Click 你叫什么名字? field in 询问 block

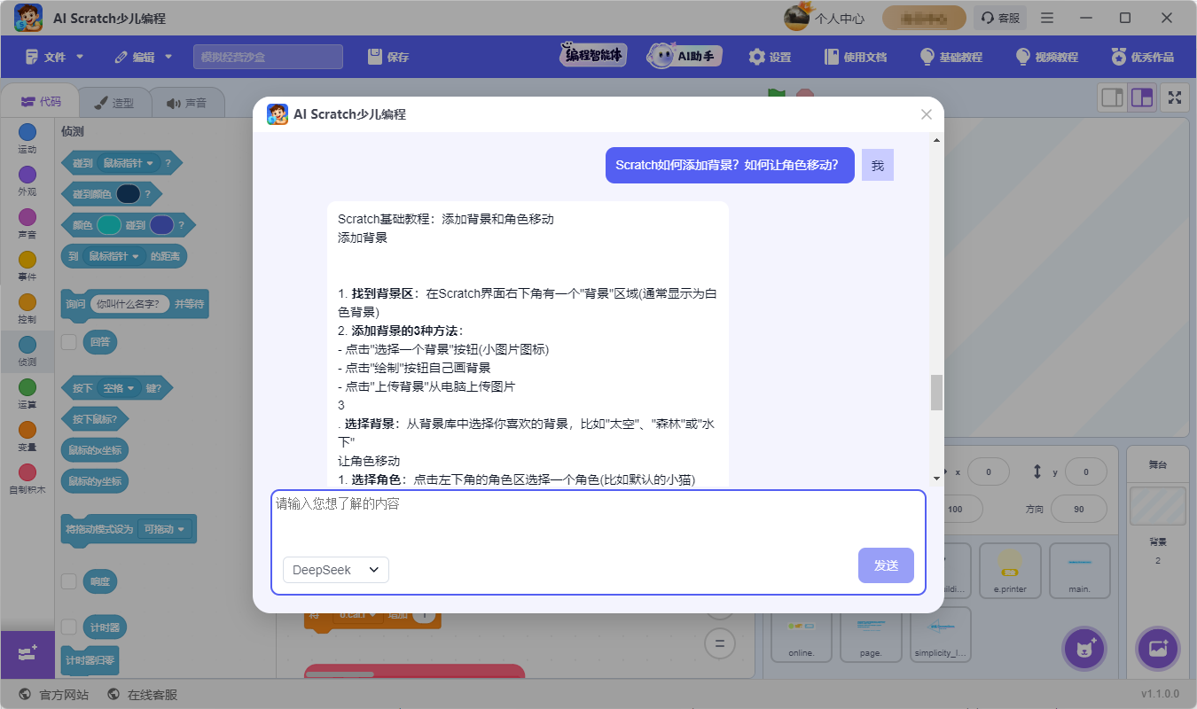pyautogui.click(x=129, y=304)
